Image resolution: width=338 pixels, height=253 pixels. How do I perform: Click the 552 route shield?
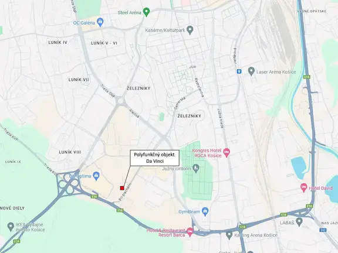point(323,230)
